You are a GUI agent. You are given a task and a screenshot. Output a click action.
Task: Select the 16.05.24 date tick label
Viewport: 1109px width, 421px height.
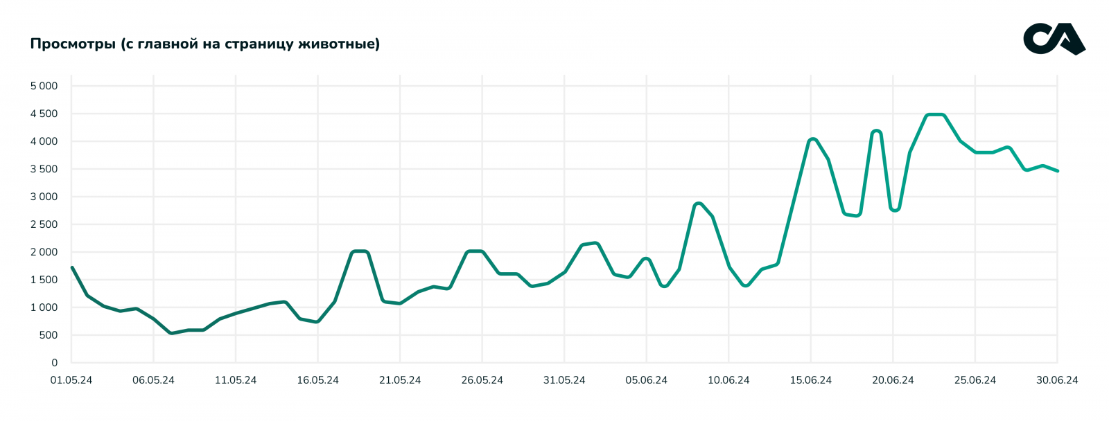[317, 380]
